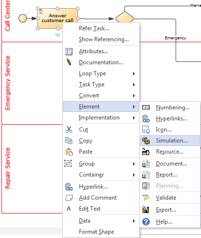The height and width of the screenshot is (238, 201).
Task: Click the Word Document icon entry
Action: [x=146, y=164]
